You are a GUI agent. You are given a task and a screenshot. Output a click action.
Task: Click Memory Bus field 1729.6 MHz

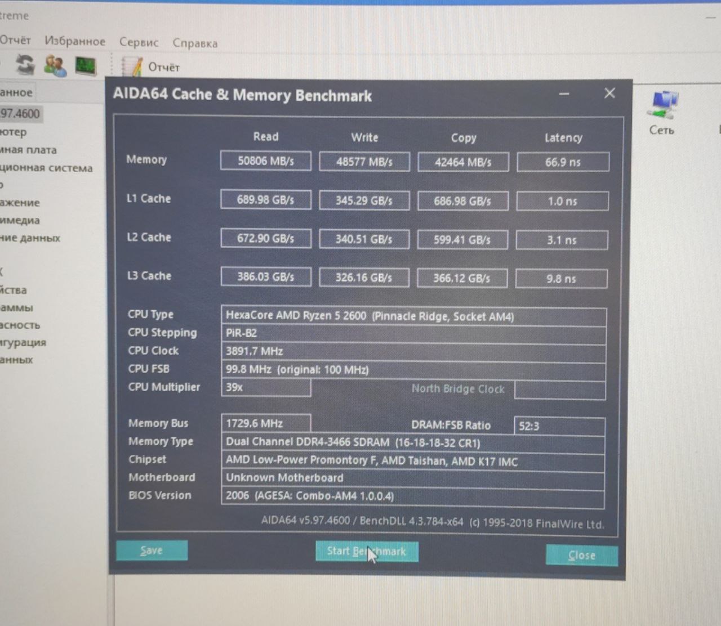coord(266,423)
